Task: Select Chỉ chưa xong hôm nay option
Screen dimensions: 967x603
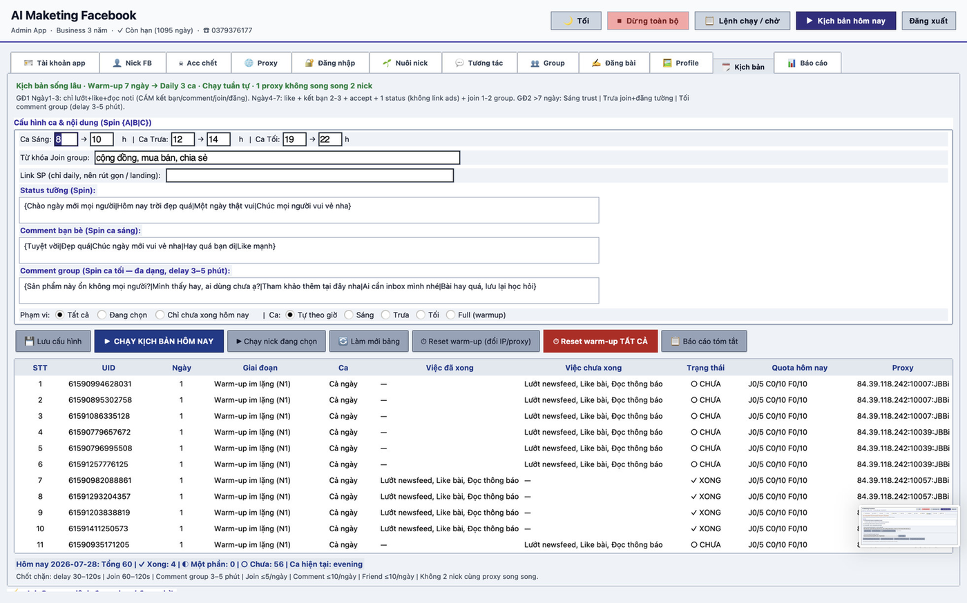Action: tap(160, 315)
